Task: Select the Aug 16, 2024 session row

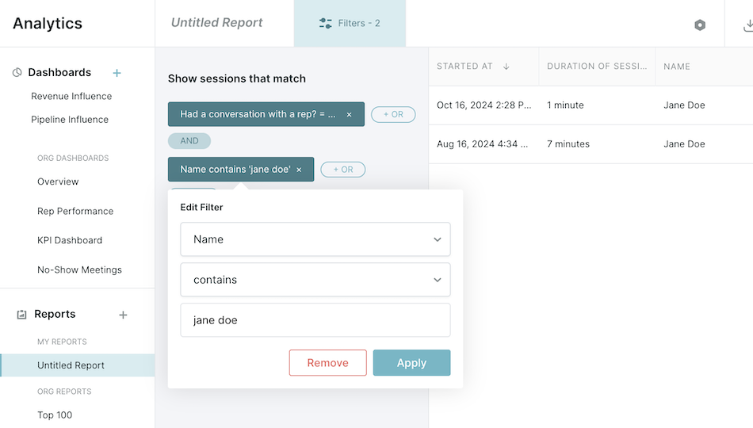Action: [591, 144]
